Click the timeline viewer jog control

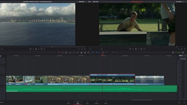click(x=101, y=49)
